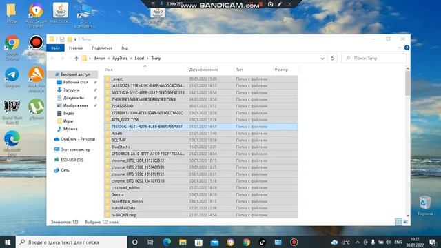The height and width of the screenshot is (248, 441).
Task: Open the uTorrent desktop shortcut
Action: 37,110
